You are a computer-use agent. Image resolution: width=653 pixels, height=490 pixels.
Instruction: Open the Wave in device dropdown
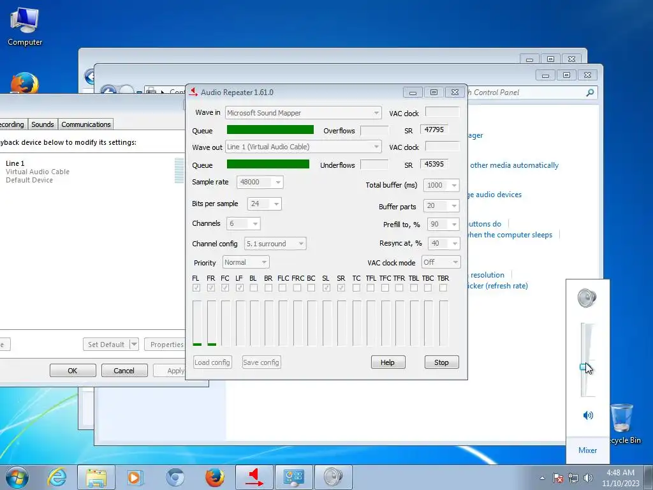[x=303, y=113]
